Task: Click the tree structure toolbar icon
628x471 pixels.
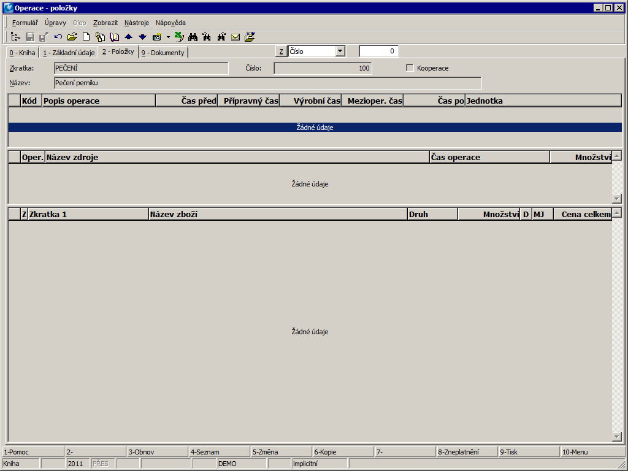Action: point(15,37)
